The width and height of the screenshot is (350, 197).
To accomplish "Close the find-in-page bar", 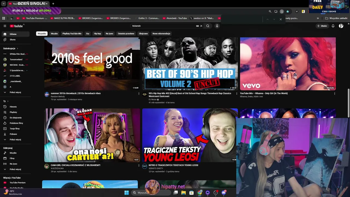I will click(281, 19).
